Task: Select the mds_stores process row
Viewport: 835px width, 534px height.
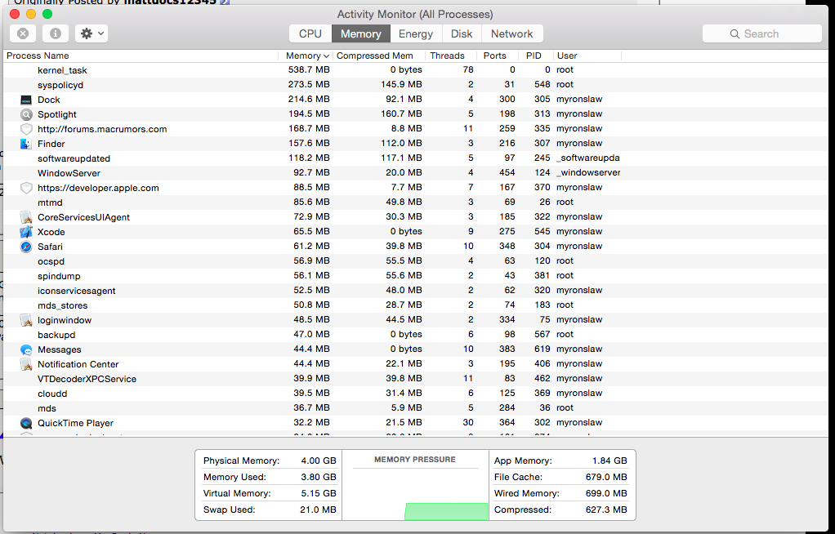Action: pyautogui.click(x=415, y=305)
